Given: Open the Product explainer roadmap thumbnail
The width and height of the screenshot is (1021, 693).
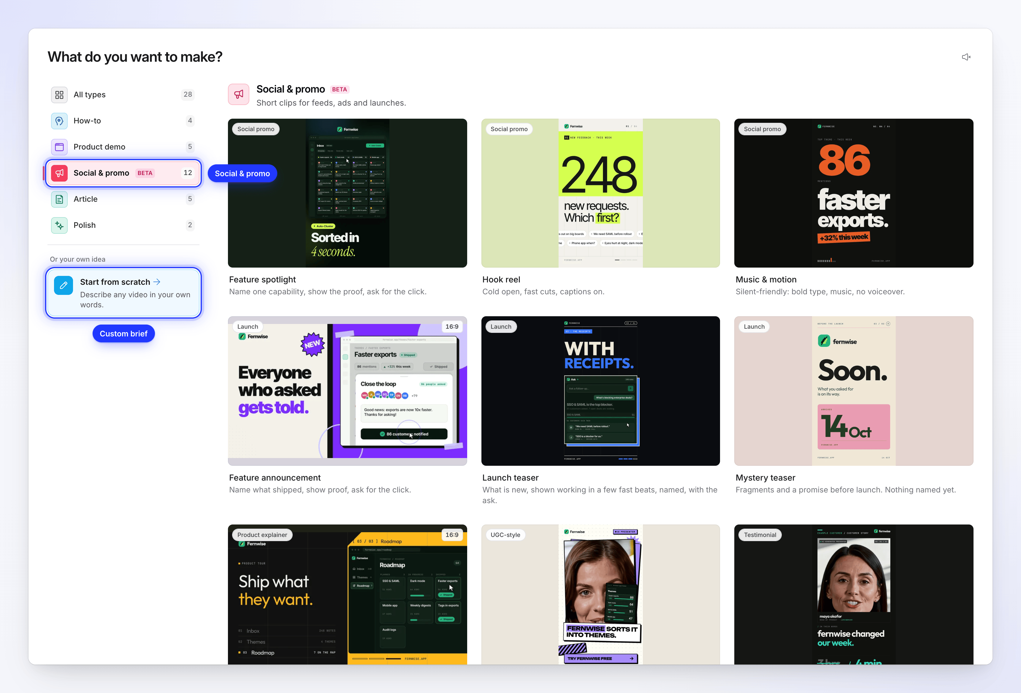Looking at the screenshot, I should (347, 594).
